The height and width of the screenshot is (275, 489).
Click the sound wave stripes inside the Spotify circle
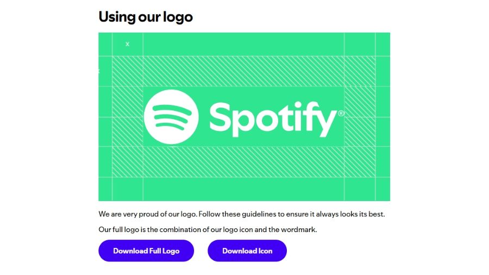pyautogui.click(x=171, y=117)
